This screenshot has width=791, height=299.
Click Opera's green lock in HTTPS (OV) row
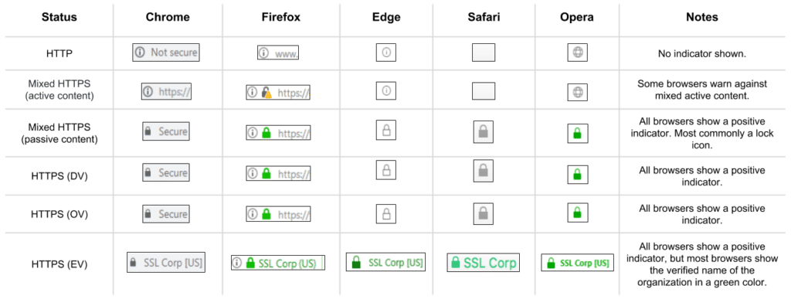pos(578,212)
